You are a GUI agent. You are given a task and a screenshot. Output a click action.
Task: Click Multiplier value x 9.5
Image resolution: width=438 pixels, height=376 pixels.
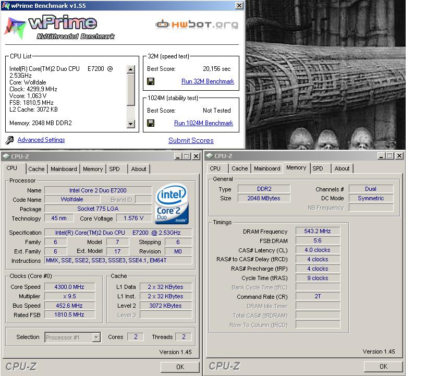pos(69,296)
